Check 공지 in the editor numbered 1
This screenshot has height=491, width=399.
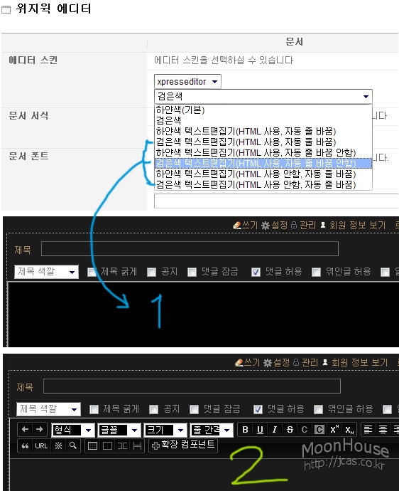click(x=151, y=272)
